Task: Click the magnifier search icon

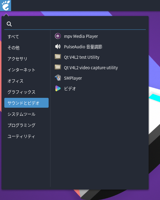Action: [9, 24]
